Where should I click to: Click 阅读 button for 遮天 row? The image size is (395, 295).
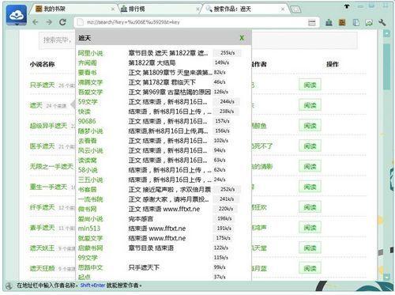click(x=310, y=105)
